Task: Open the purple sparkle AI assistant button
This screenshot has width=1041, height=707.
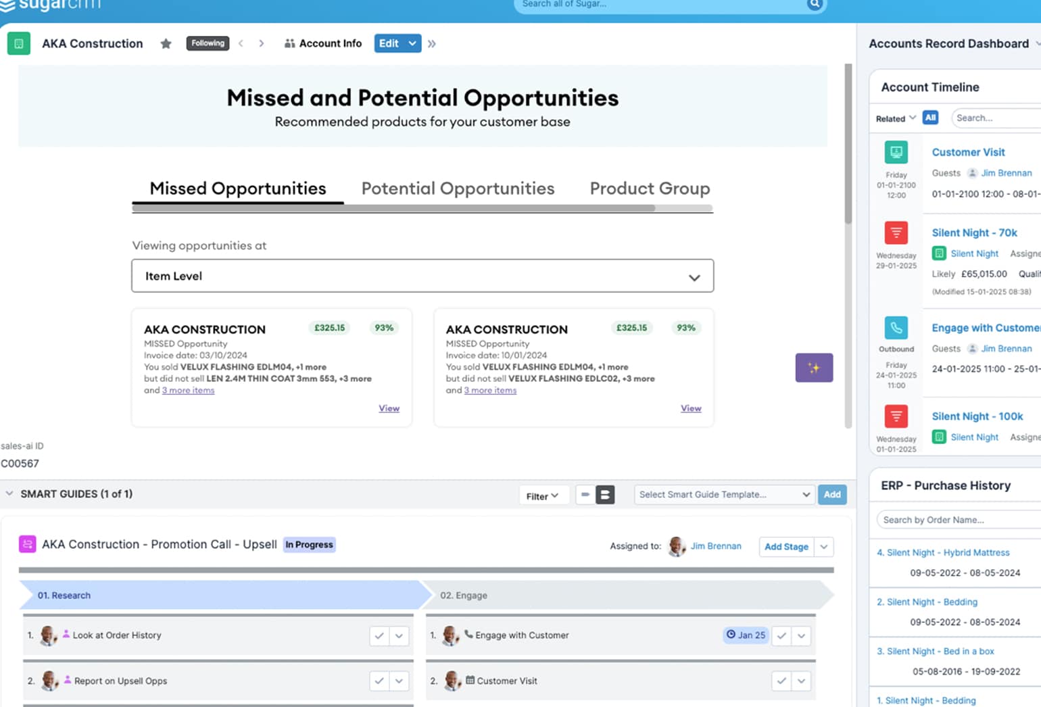Action: 814,368
